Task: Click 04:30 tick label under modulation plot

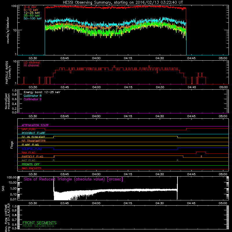Action: (x=160, y=116)
